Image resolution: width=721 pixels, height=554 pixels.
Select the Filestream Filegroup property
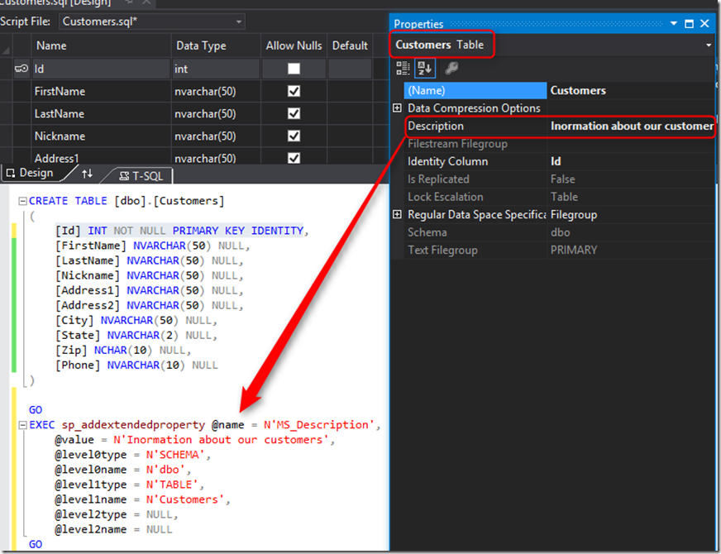click(x=475, y=144)
